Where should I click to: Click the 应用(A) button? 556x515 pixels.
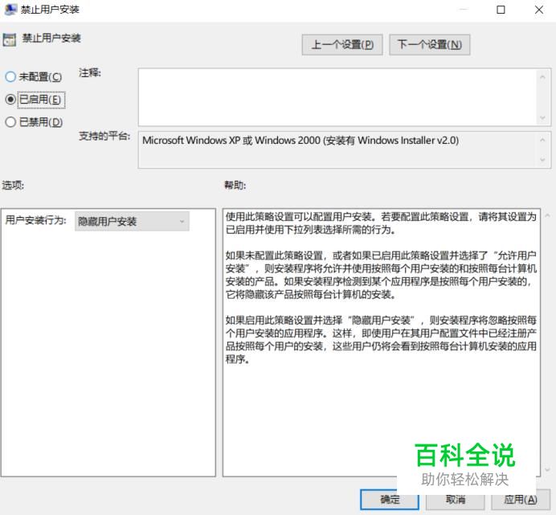click(x=520, y=500)
